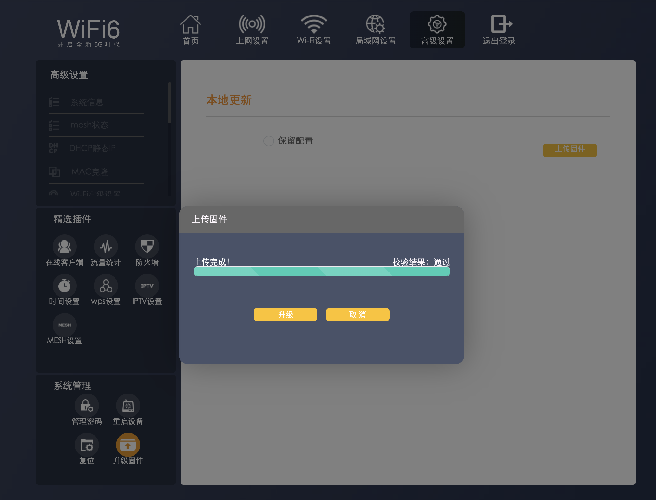
Task: Open the MESH settings icon
Action: [x=64, y=325]
